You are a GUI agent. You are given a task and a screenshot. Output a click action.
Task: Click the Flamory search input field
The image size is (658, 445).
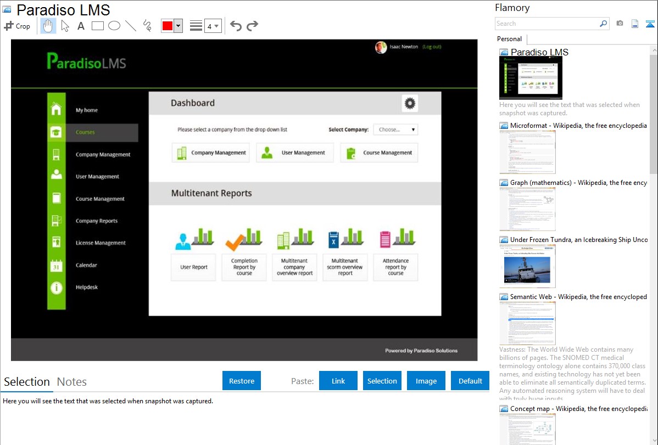[x=547, y=24]
